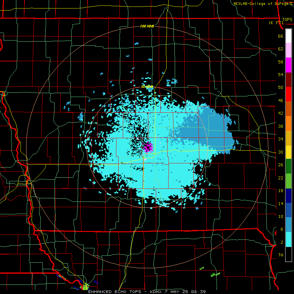294x294 pixels.
Task: Click the magenta 58 kft legend swatch
Action: click(x=288, y=65)
